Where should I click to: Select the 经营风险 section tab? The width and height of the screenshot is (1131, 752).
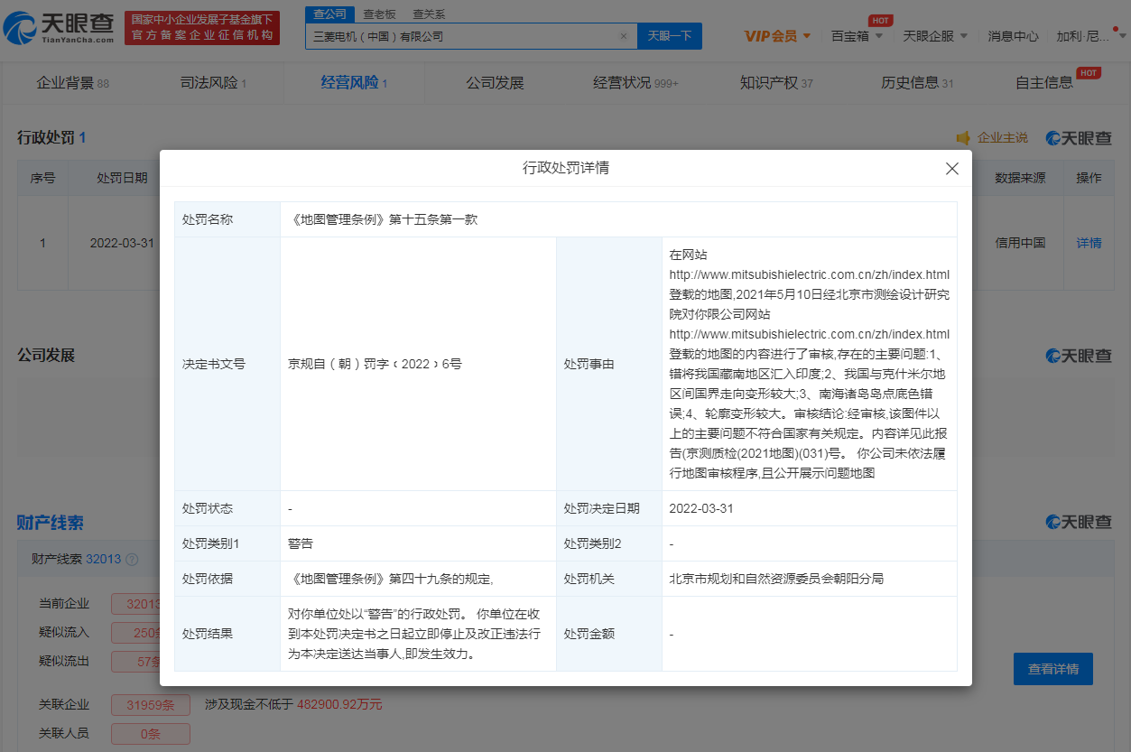pos(354,83)
